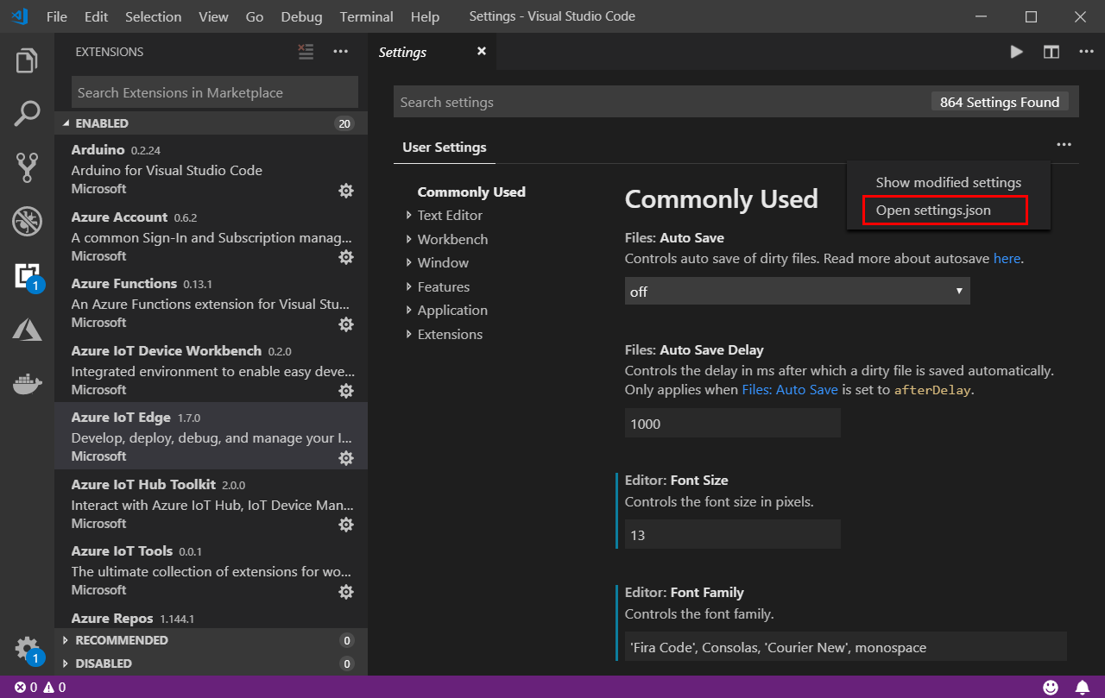Open editor more actions ellipsis at top right
The image size is (1105, 698).
pos(1086,52)
